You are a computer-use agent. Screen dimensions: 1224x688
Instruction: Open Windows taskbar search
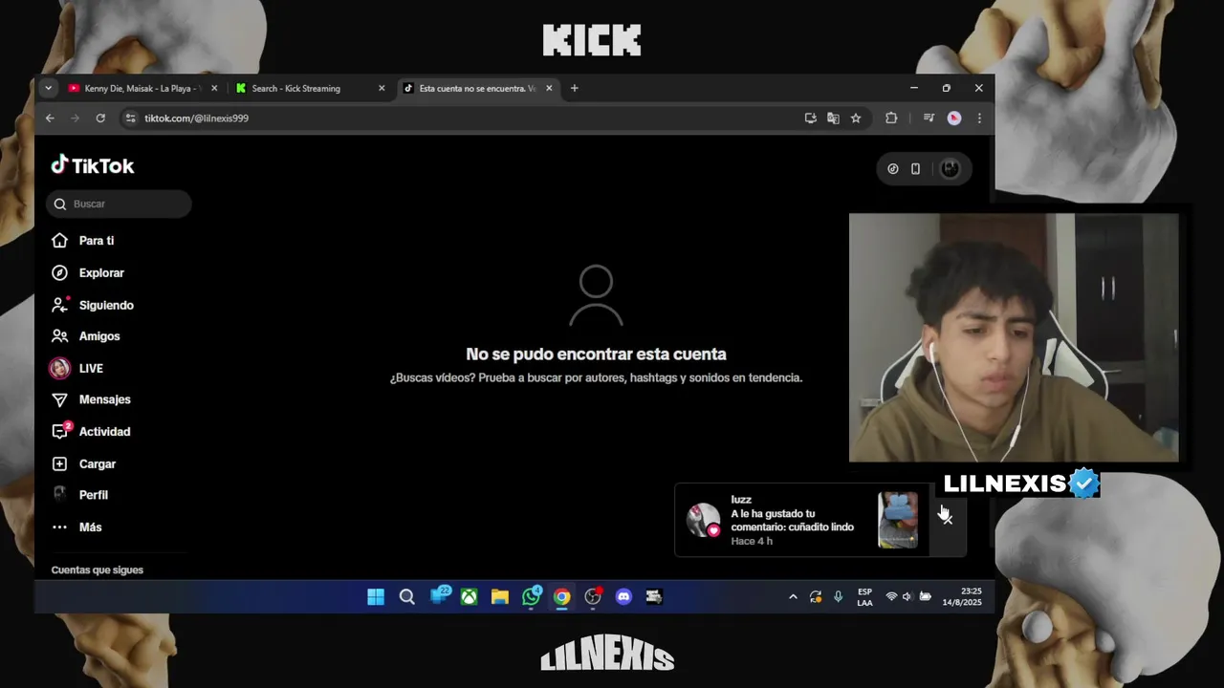tap(406, 597)
